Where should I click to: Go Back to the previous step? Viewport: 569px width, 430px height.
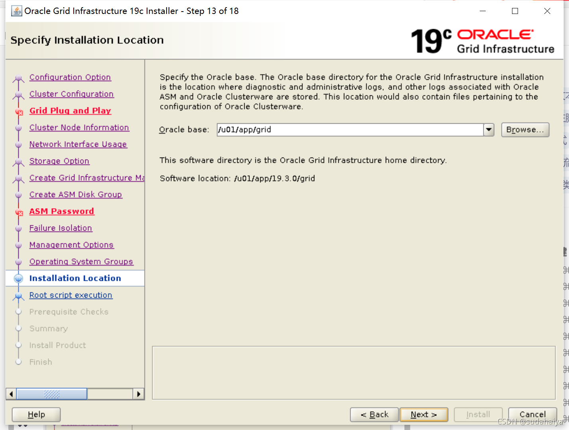[x=375, y=414]
